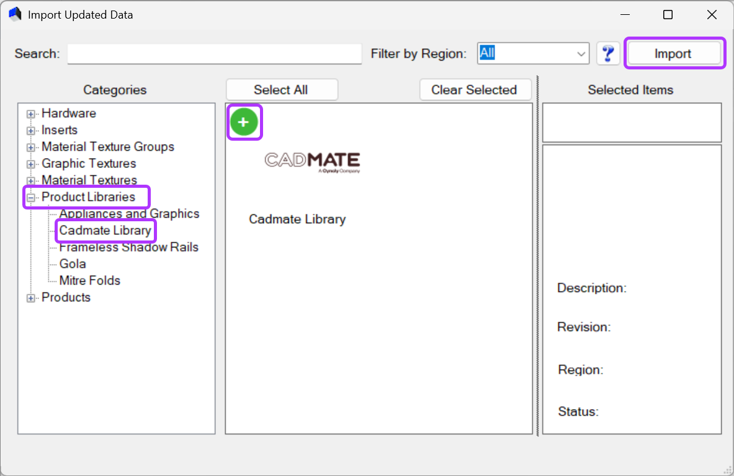Expand the Inserts category

(30, 130)
